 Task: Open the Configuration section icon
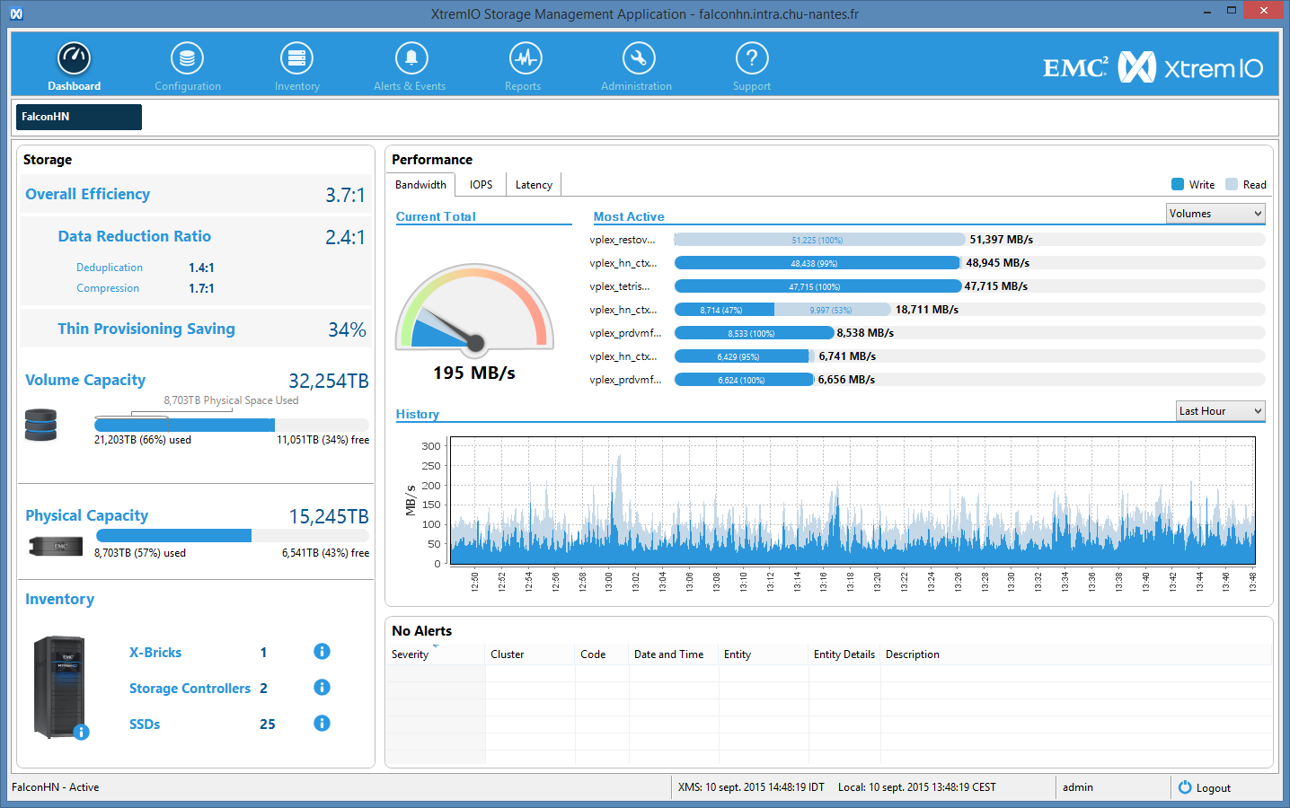(x=187, y=59)
